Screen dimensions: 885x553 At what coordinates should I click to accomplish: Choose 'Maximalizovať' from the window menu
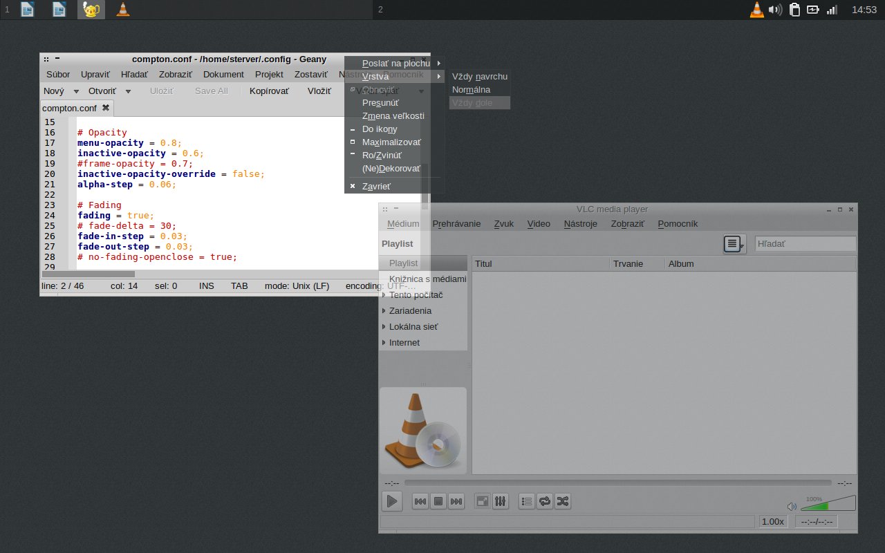click(x=391, y=142)
